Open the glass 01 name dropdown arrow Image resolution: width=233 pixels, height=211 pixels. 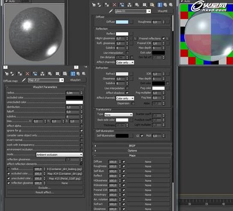pyautogui.click(x=149, y=11)
